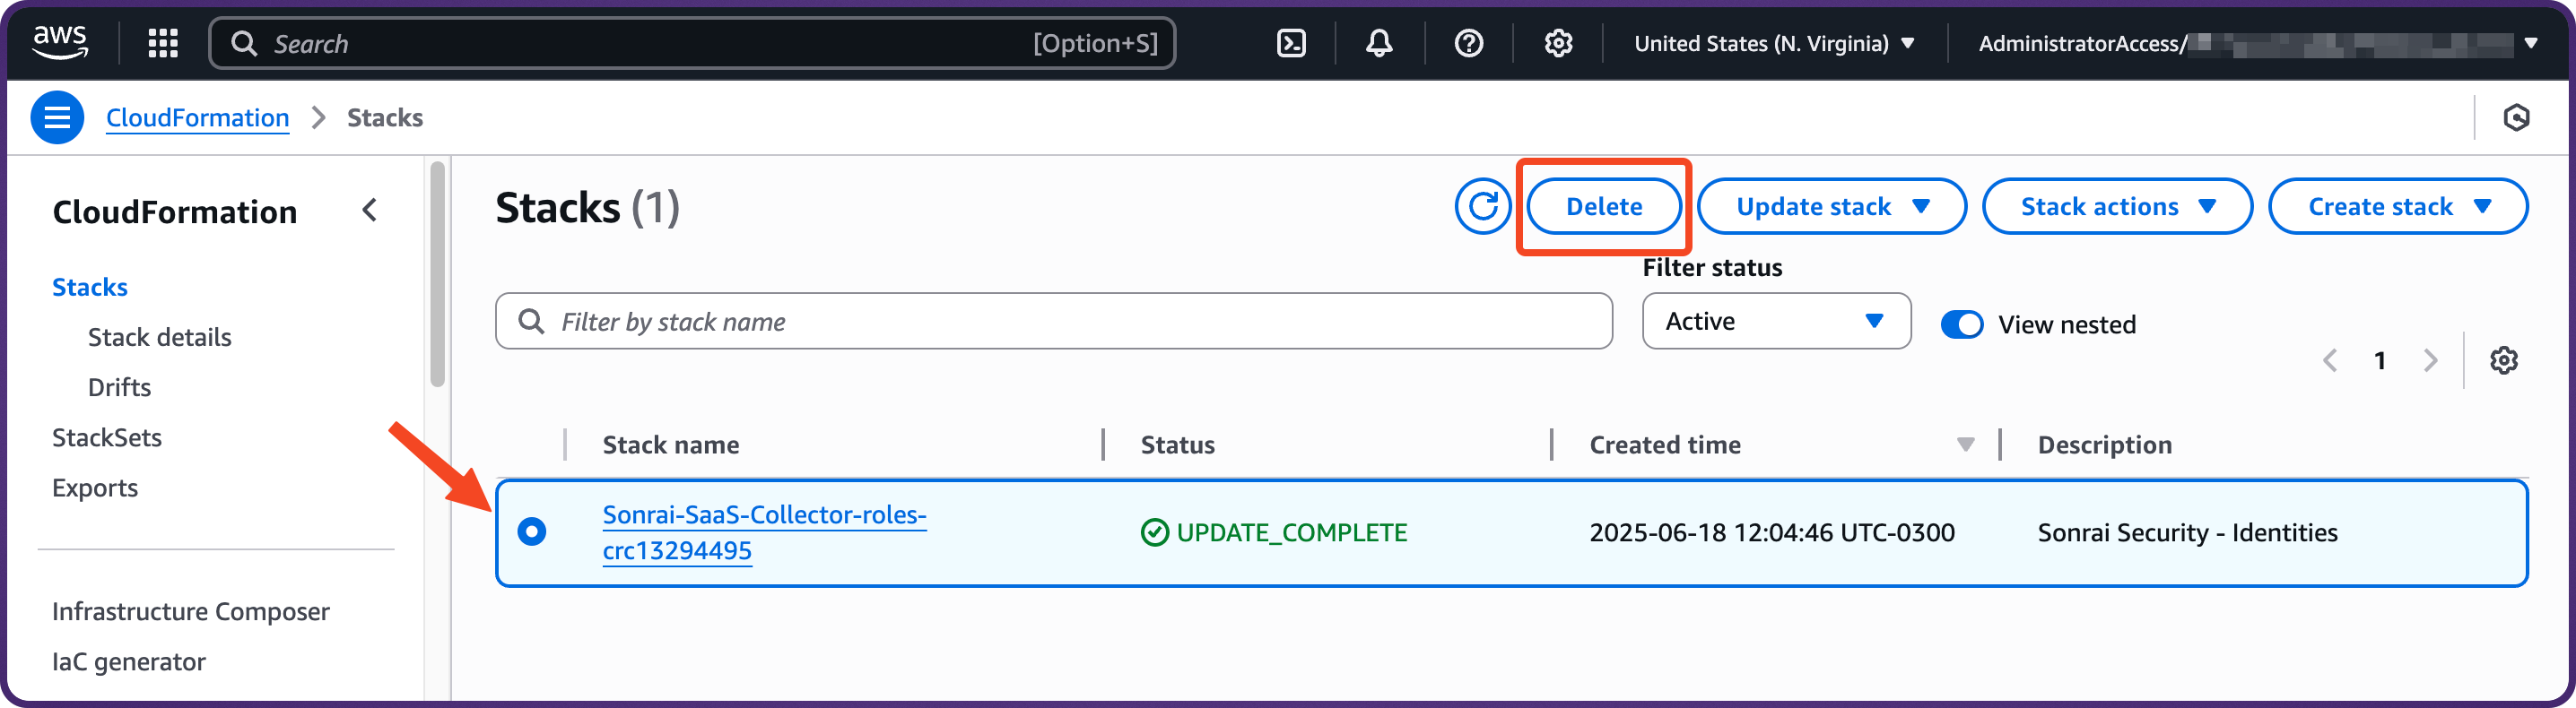Open Infrastructure Composer in the sidebar
The height and width of the screenshot is (708, 2576).
pyautogui.click(x=191, y=612)
